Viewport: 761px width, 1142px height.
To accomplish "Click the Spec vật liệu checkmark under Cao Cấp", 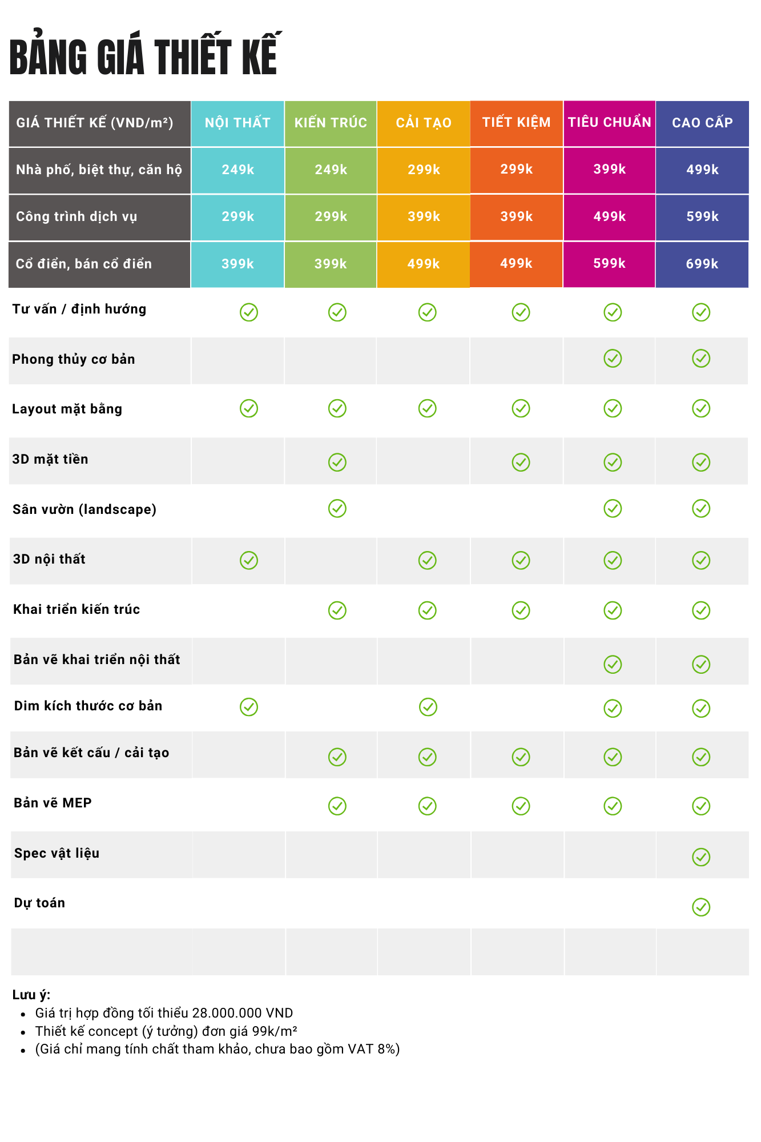I will click(x=700, y=856).
